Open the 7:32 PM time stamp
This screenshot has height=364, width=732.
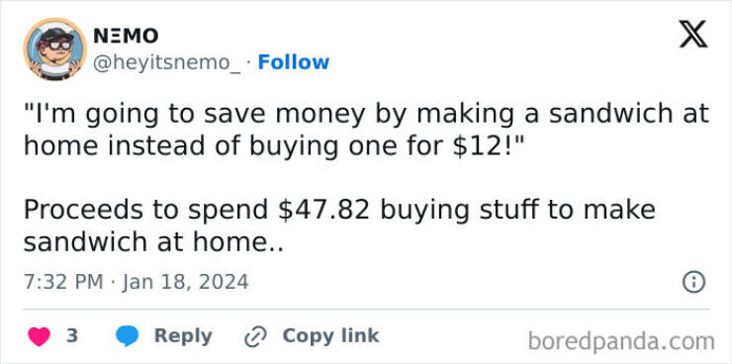63,282
